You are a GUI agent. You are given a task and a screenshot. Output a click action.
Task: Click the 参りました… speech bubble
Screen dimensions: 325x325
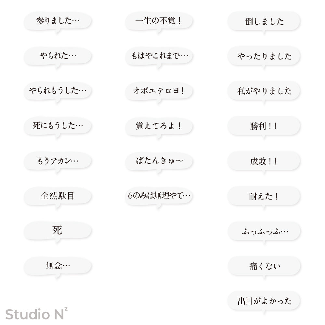pyautogui.click(x=58, y=21)
